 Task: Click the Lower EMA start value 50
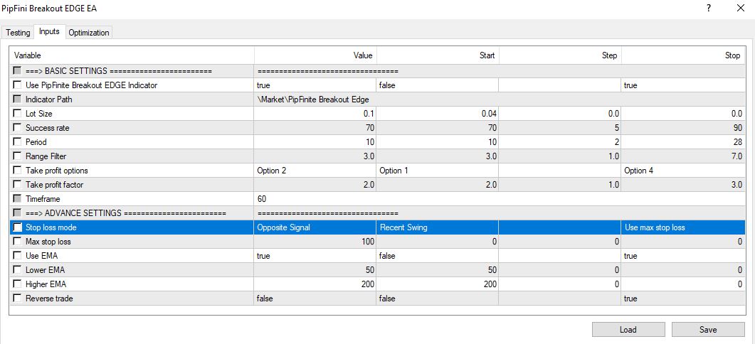(438, 270)
